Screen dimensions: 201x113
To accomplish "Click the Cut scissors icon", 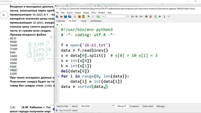I will click(x=75, y=16).
